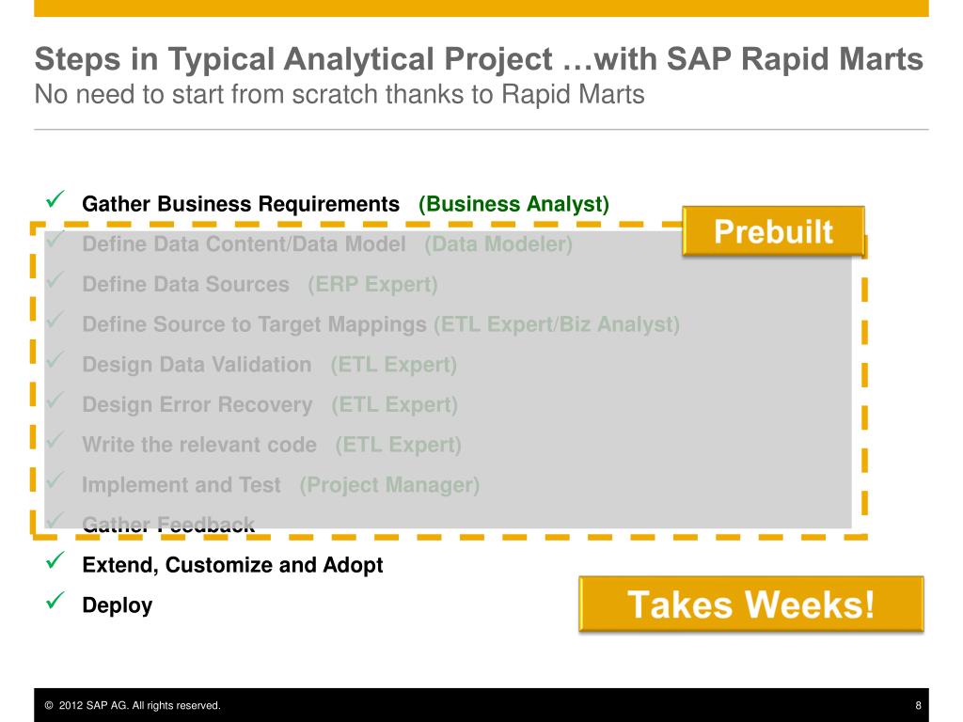The image size is (963, 722).
Task: Select the Define Source to Target Mappings line
Action: [381, 324]
